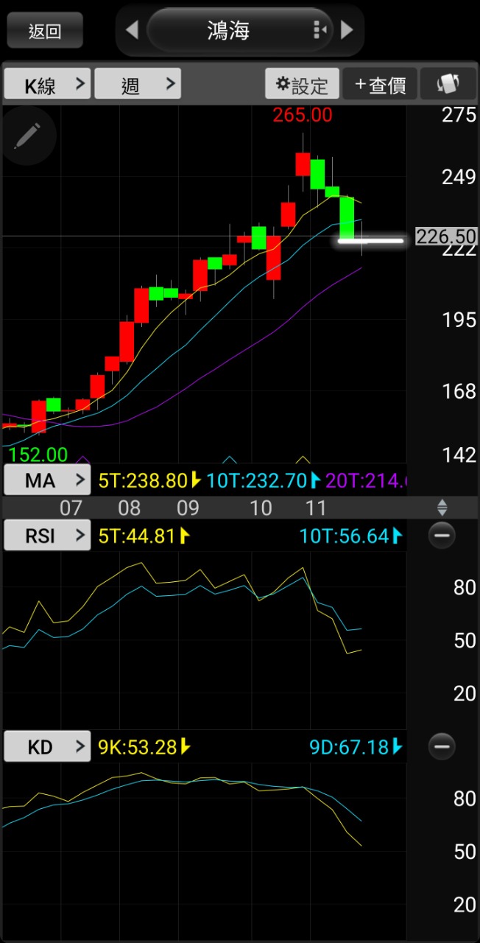480x943 pixels.
Task: Tap the rotate screen icon
Action: [448, 84]
